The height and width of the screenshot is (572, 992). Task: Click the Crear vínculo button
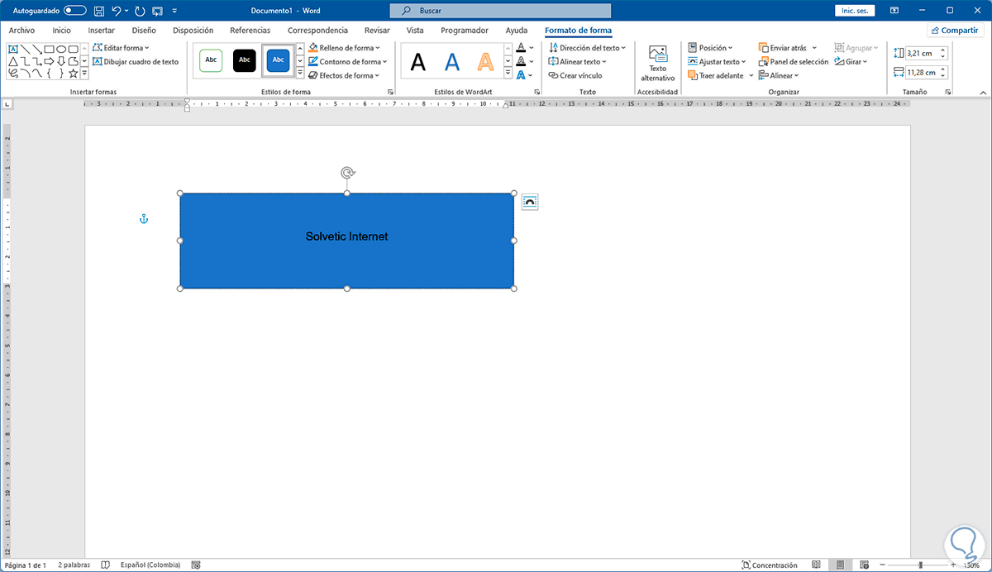tap(575, 75)
